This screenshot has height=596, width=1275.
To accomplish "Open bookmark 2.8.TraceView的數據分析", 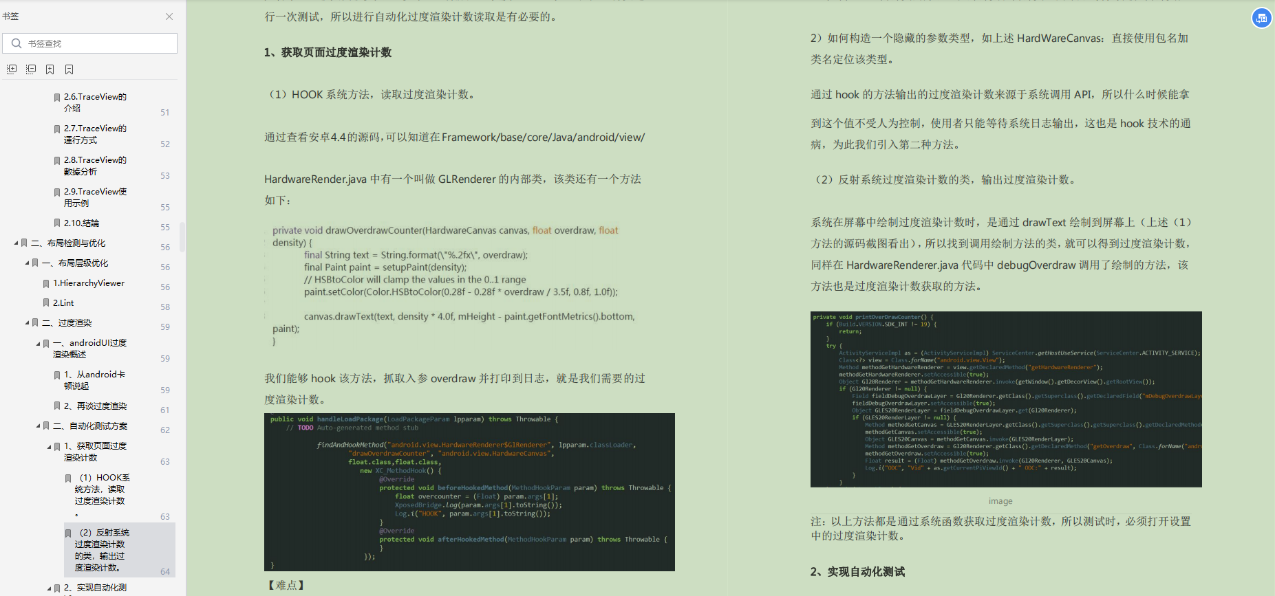I will tap(96, 166).
